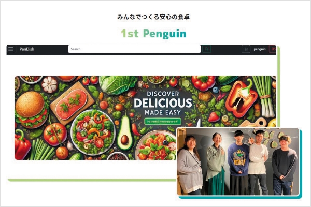Click the MADE EASY tagline on the banner

coord(163,112)
